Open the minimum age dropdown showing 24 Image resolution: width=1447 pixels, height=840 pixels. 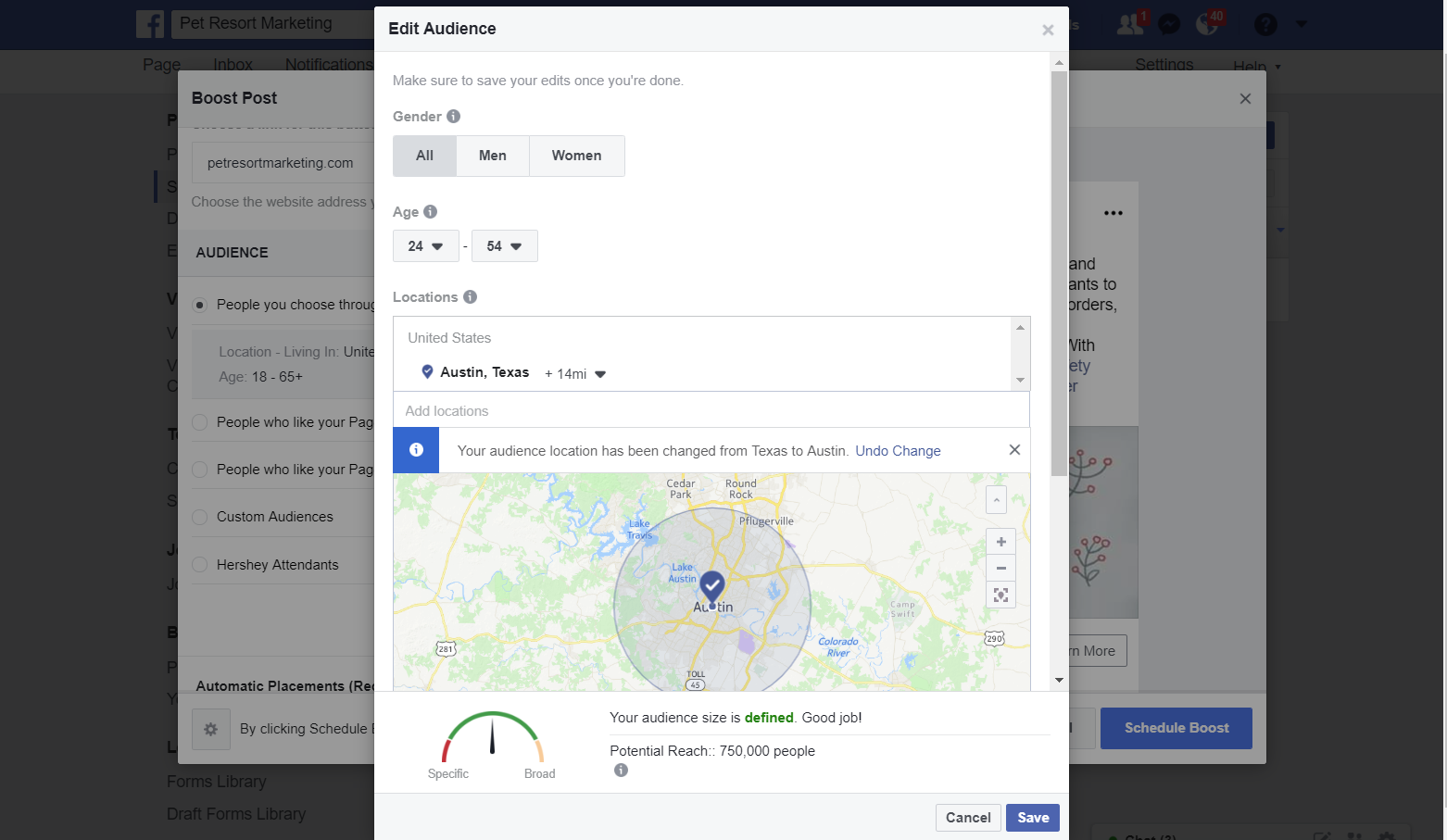coord(426,246)
